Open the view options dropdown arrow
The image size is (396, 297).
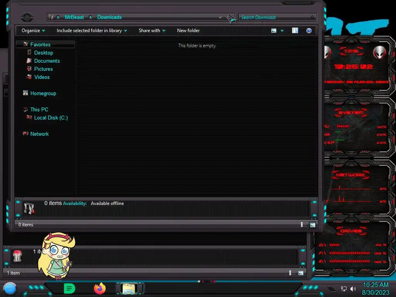(282, 31)
